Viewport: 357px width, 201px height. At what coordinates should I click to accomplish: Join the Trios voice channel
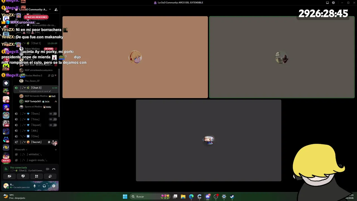click(x=36, y=119)
